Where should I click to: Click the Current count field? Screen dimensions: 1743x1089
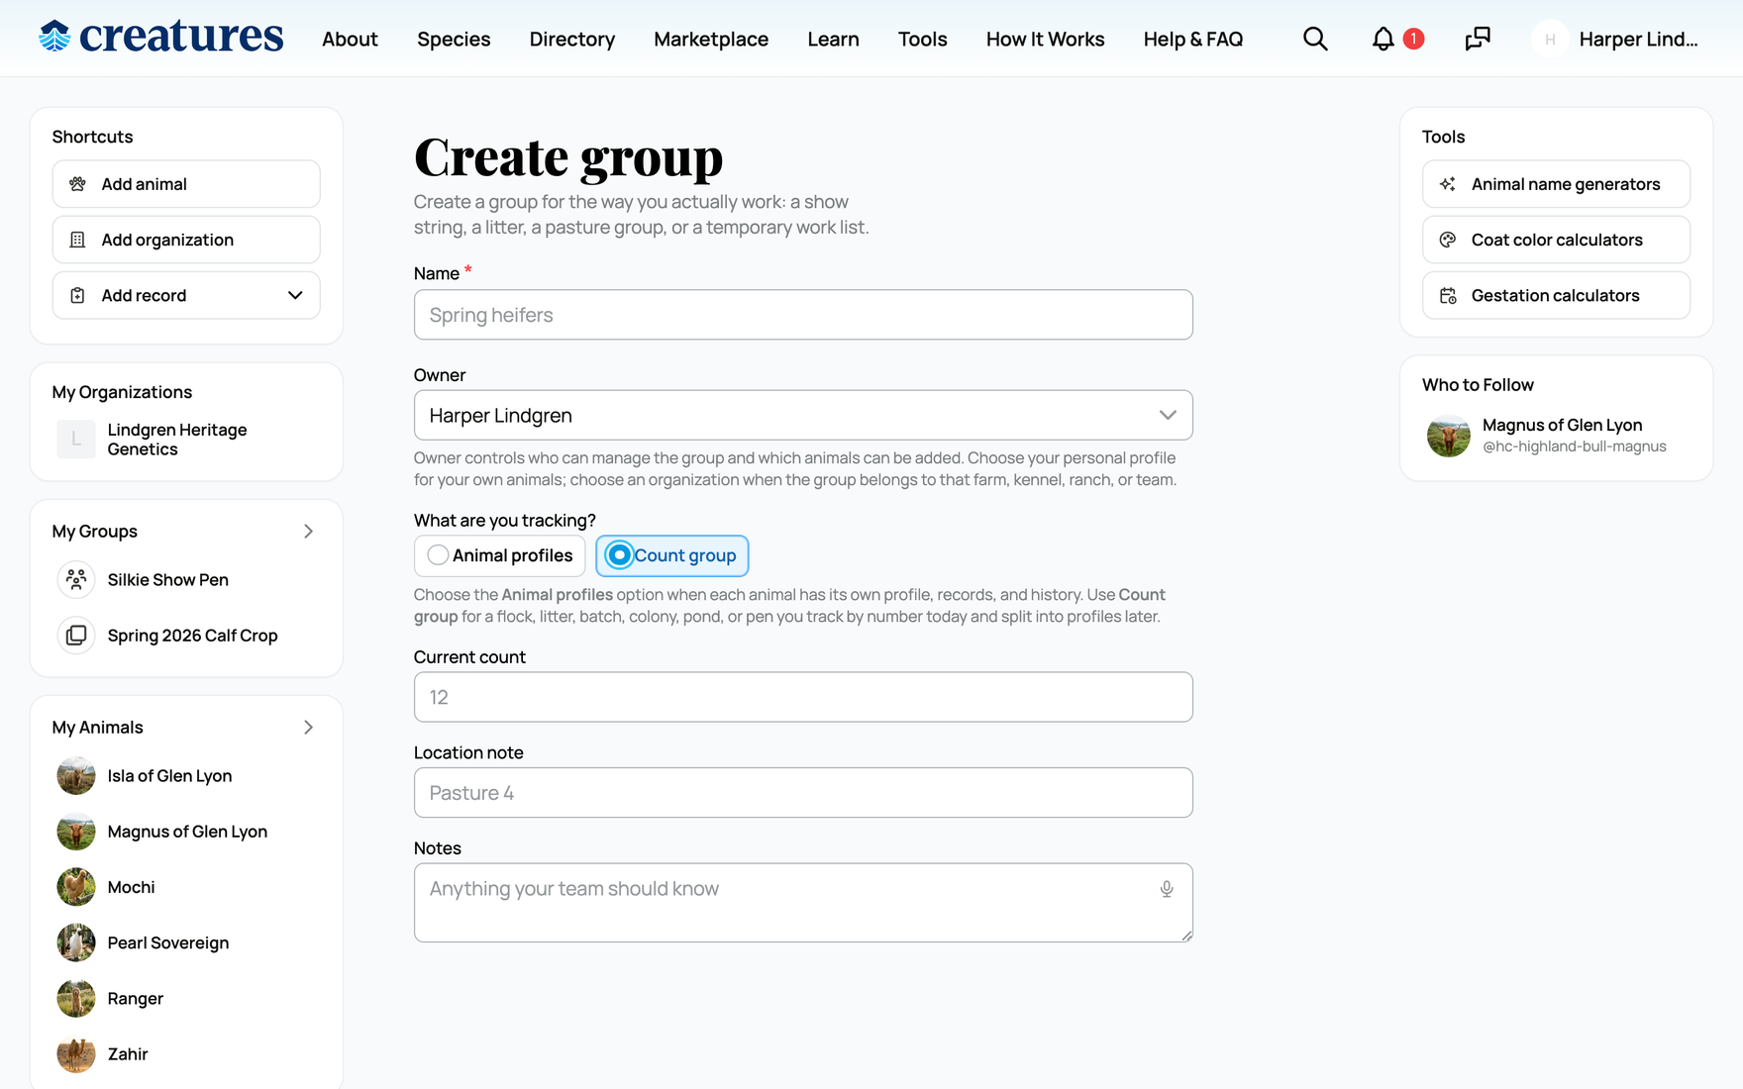tap(803, 697)
